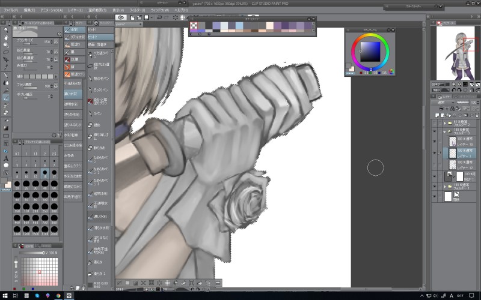
Task: Open the Windows Start menu
Action: (x=5, y=295)
